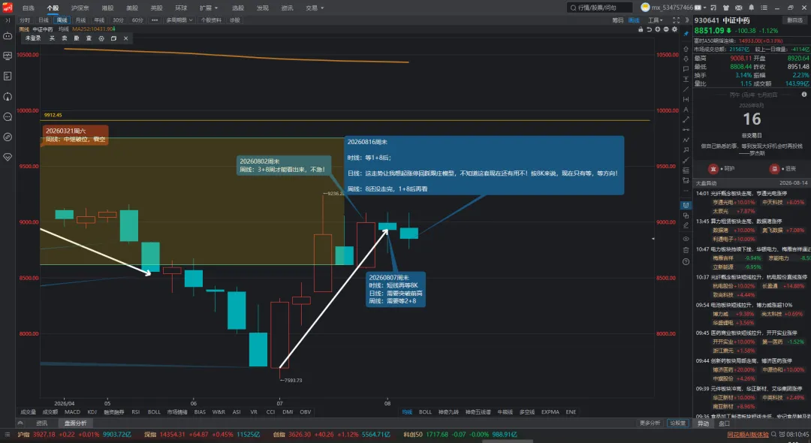The image size is (811, 443).
Task: Collapse the left sidebar with arrow icon
Action: tap(8, 20)
